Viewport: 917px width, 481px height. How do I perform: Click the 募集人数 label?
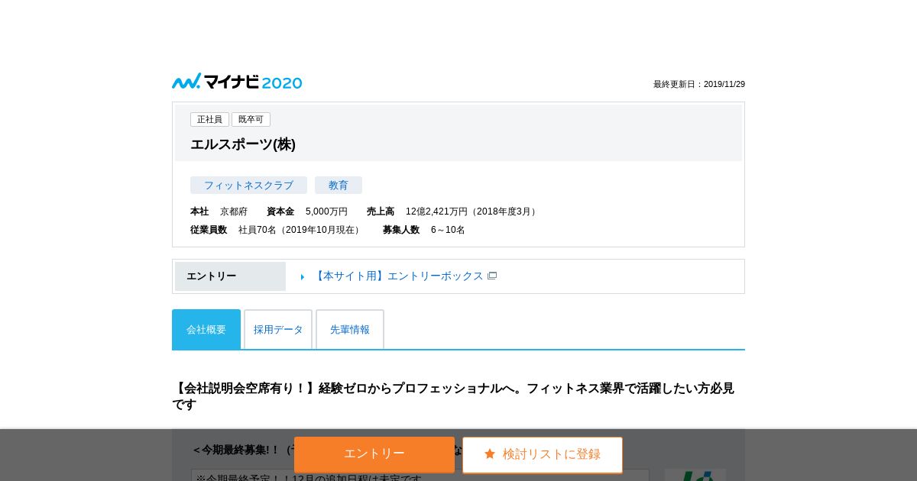click(x=401, y=230)
